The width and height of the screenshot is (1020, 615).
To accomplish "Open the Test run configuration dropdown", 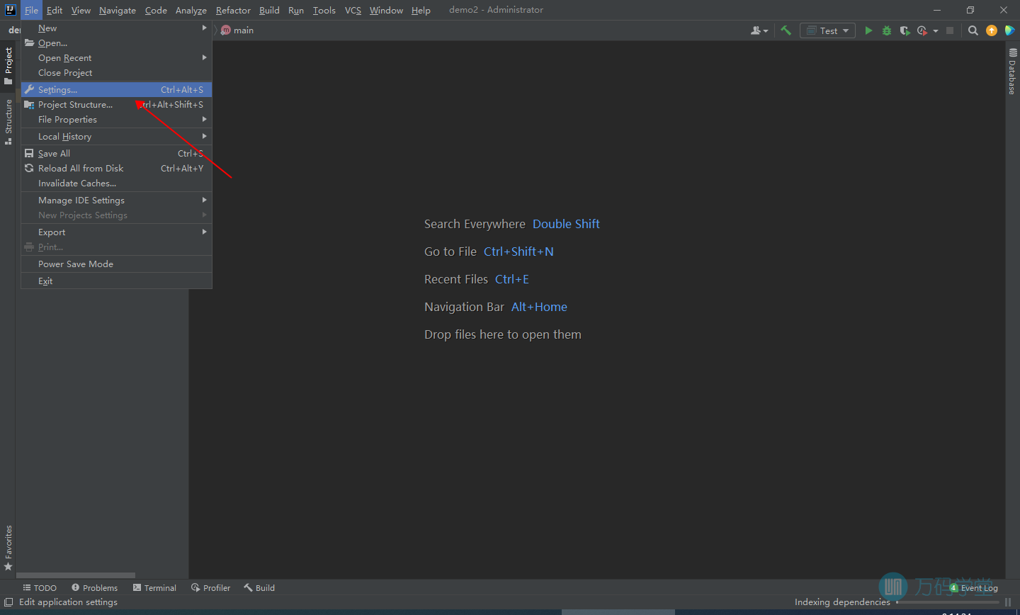I will (827, 30).
